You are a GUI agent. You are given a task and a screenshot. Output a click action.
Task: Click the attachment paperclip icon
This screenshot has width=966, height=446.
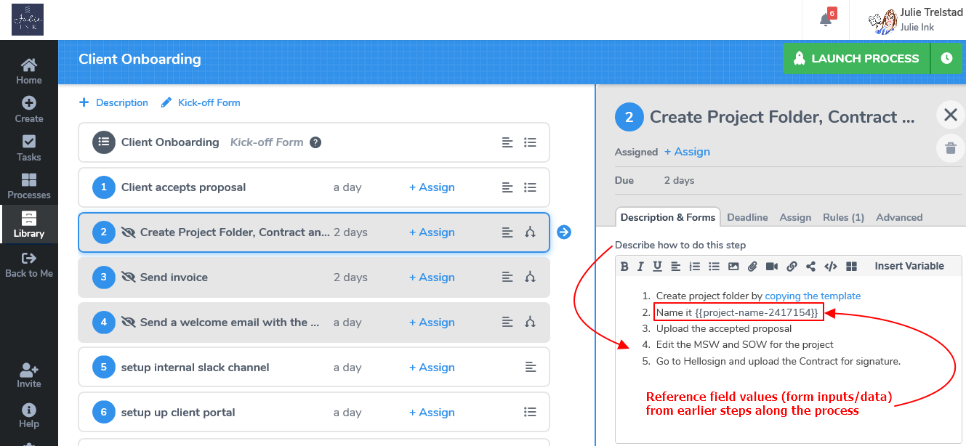point(752,267)
